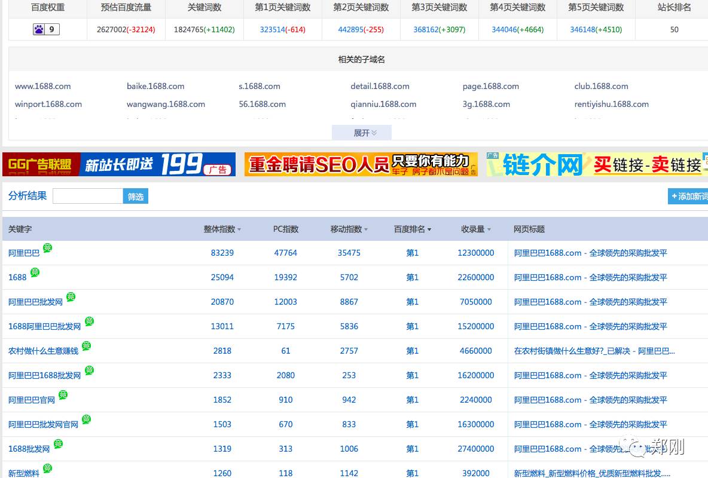Click green badge beside 1688批发网
708x478 pixels.
click(58, 444)
